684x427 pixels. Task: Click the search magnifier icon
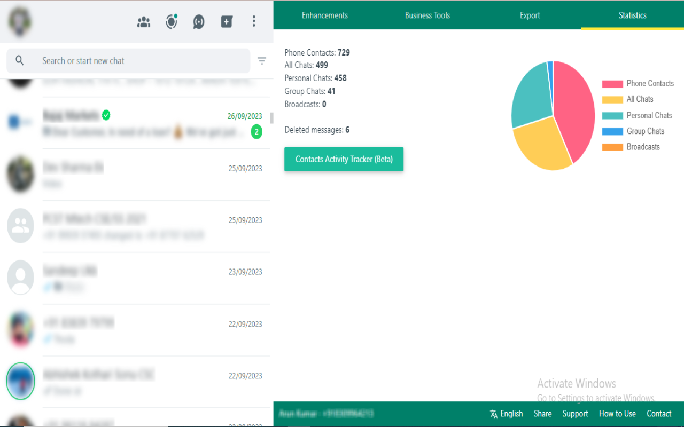coord(20,60)
